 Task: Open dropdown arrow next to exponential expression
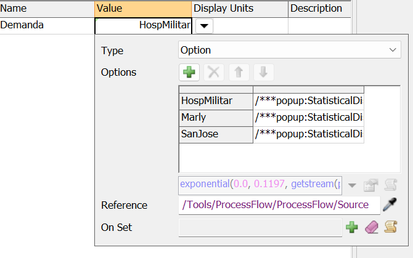coord(352,185)
